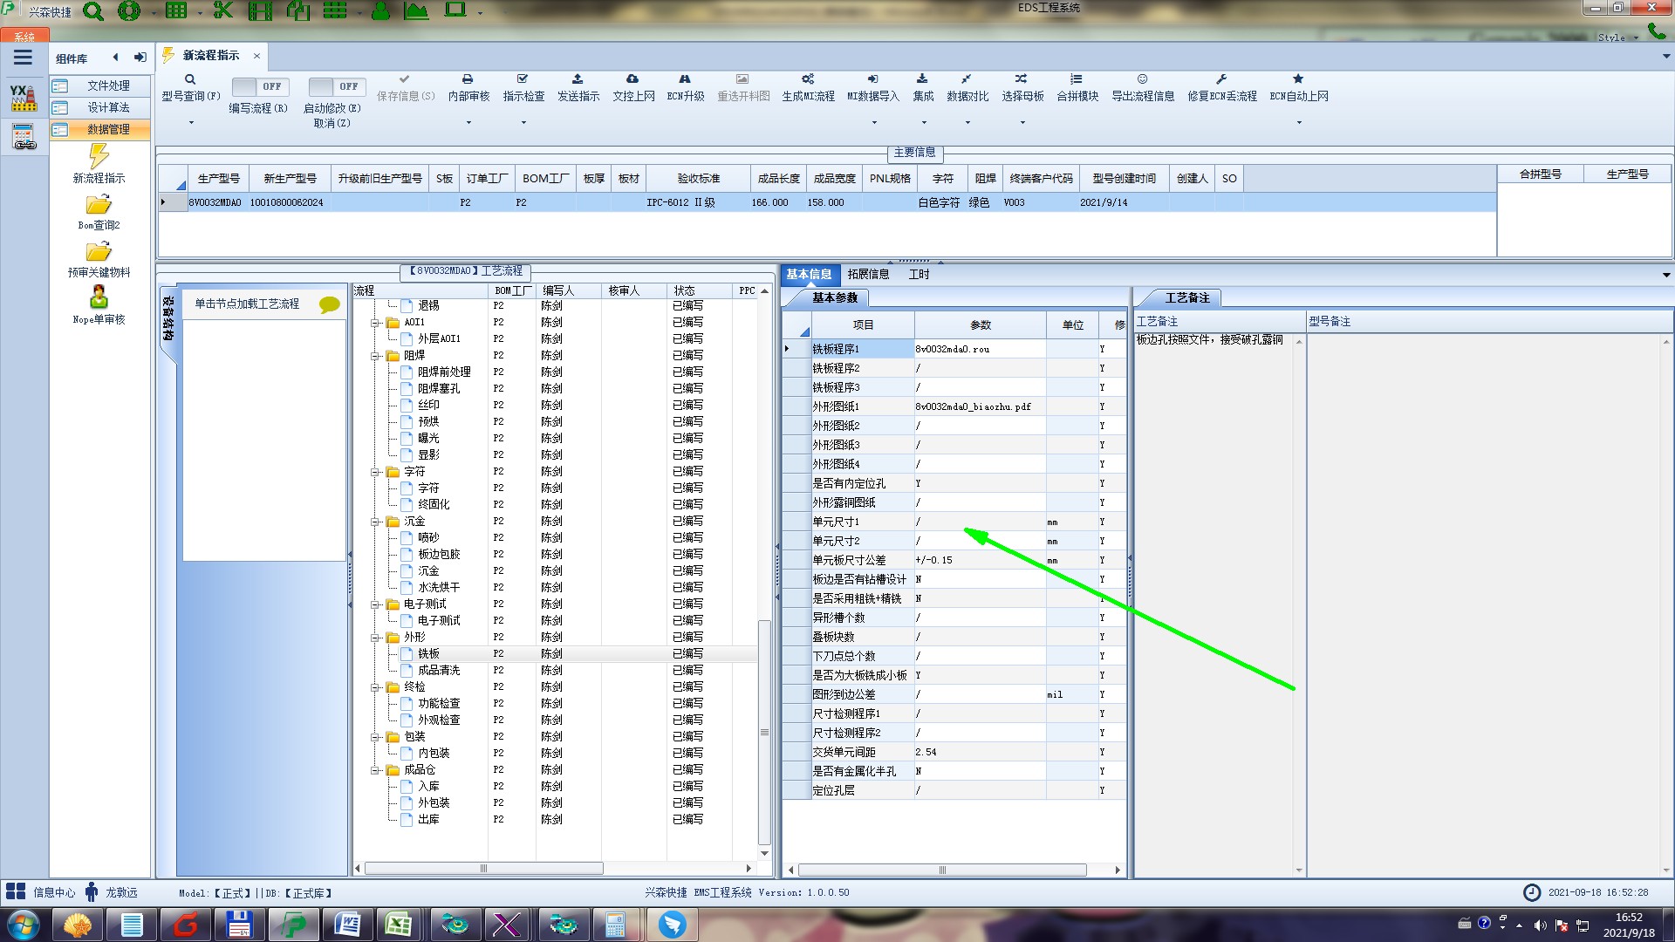Open 新流程指示 lightning icon in sidebar
This screenshot has height=942, width=1675.
(99, 157)
